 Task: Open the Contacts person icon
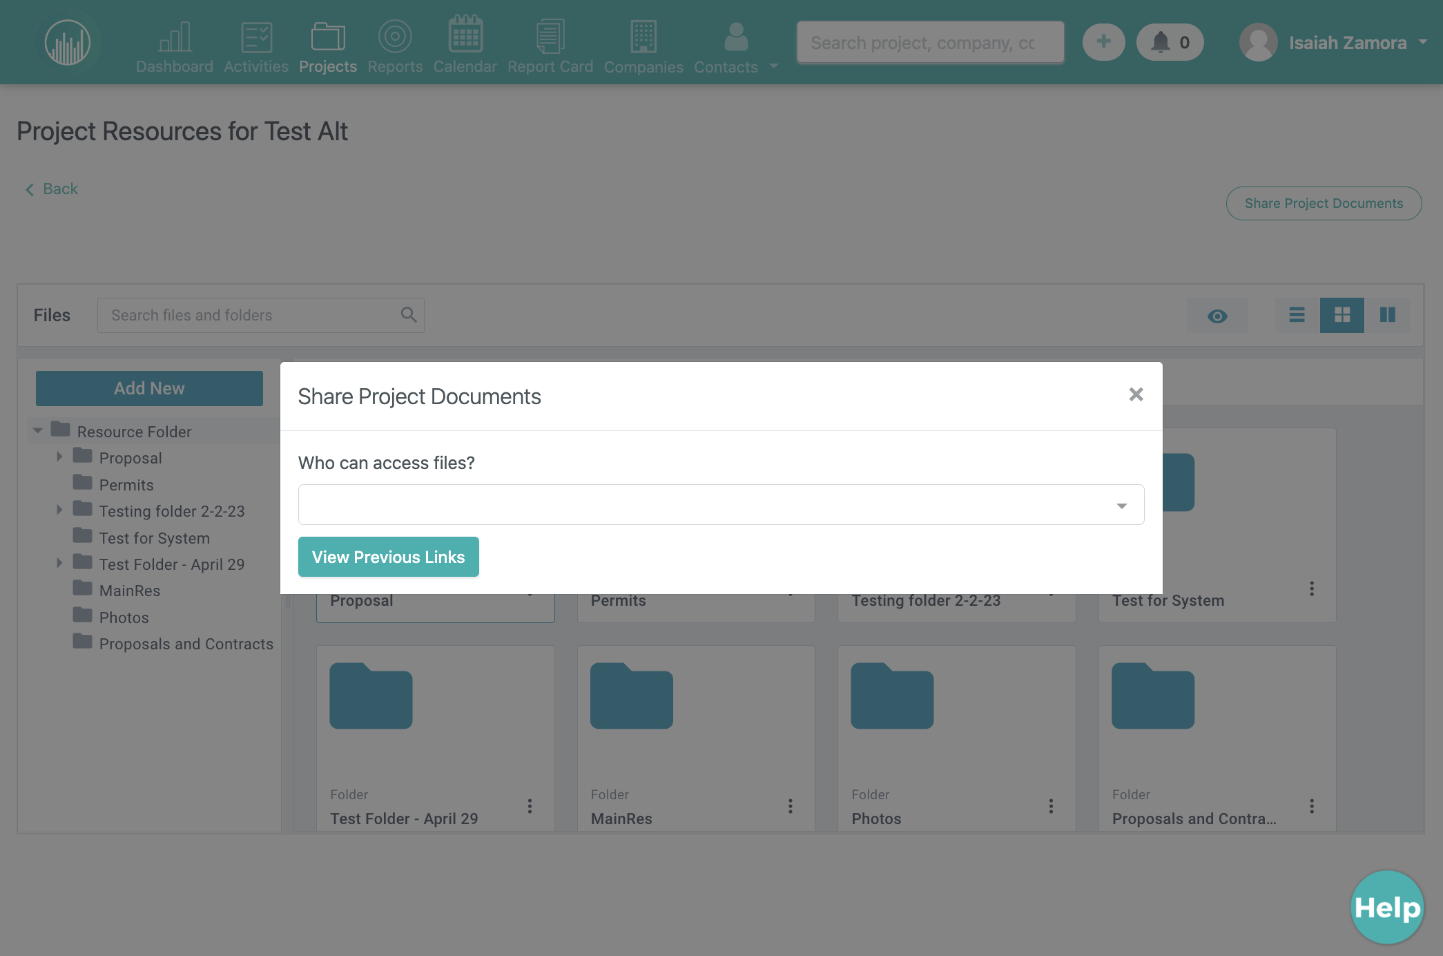pos(736,37)
